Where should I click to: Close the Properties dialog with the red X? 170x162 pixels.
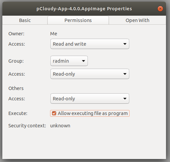click(x=160, y=9)
